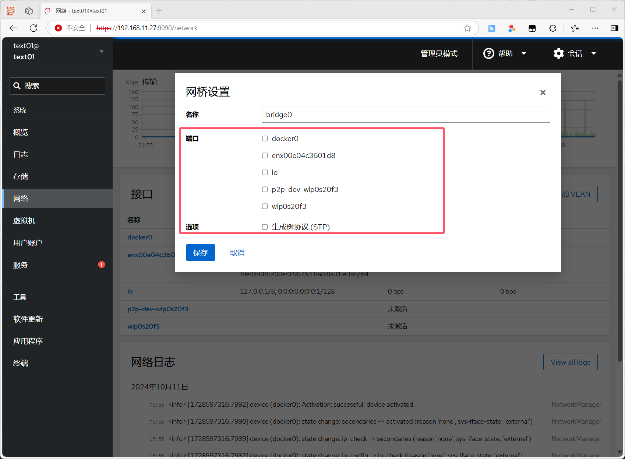
Task: Enable the enx00e04c3601d8 port checkbox
Action: (x=265, y=155)
